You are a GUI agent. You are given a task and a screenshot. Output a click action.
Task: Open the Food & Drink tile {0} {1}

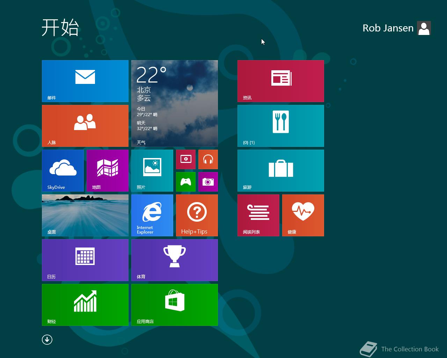point(281,126)
